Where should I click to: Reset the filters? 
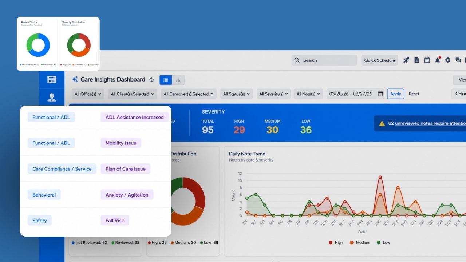[414, 94]
